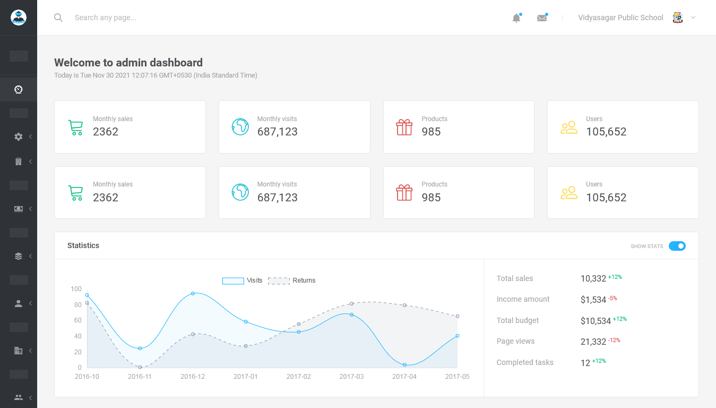Click the -12% change next to Page views
The height and width of the screenshot is (408, 716).
(614, 340)
